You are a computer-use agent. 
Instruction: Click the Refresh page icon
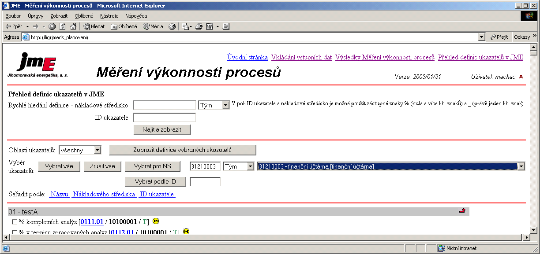click(x=63, y=26)
